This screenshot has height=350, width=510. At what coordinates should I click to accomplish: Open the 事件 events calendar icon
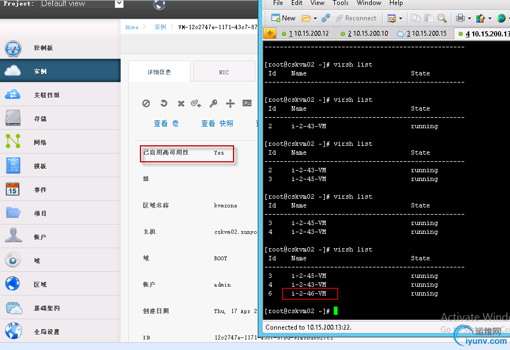(x=13, y=189)
